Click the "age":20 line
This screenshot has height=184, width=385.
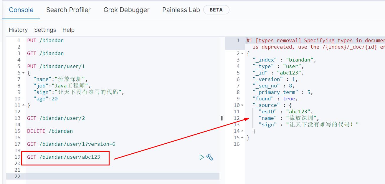click(x=45, y=99)
